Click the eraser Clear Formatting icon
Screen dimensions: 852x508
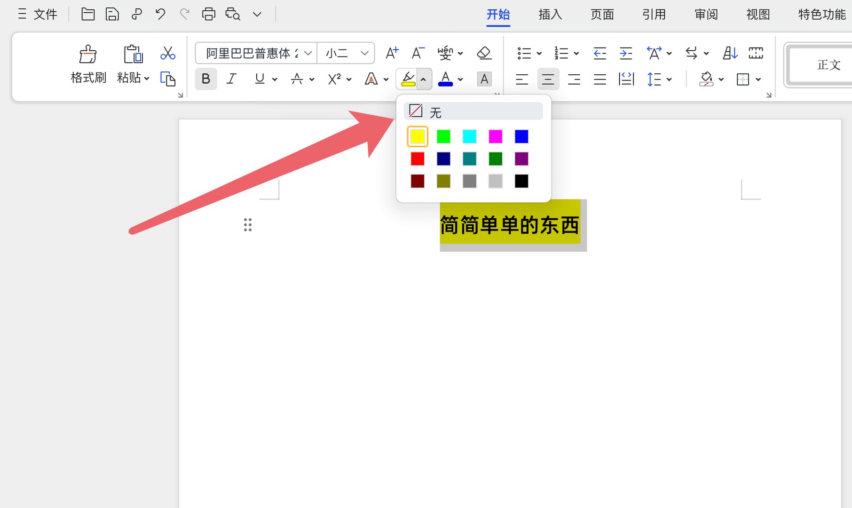coord(484,53)
